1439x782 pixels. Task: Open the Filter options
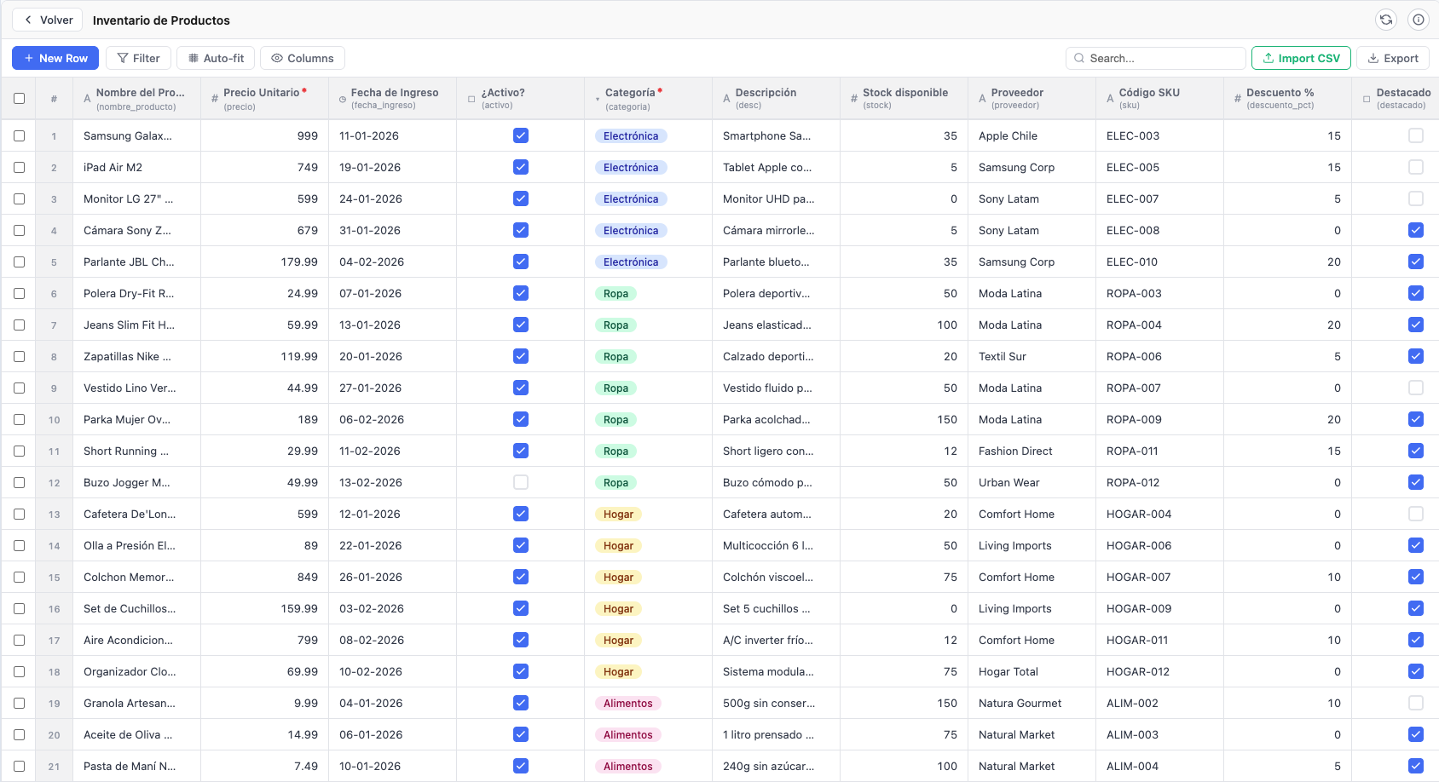tap(138, 58)
